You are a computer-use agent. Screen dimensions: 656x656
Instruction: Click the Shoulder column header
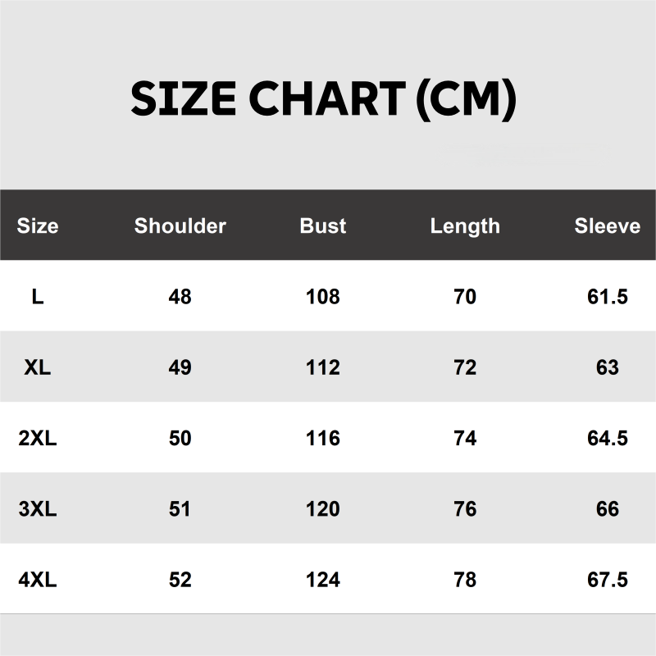click(180, 225)
